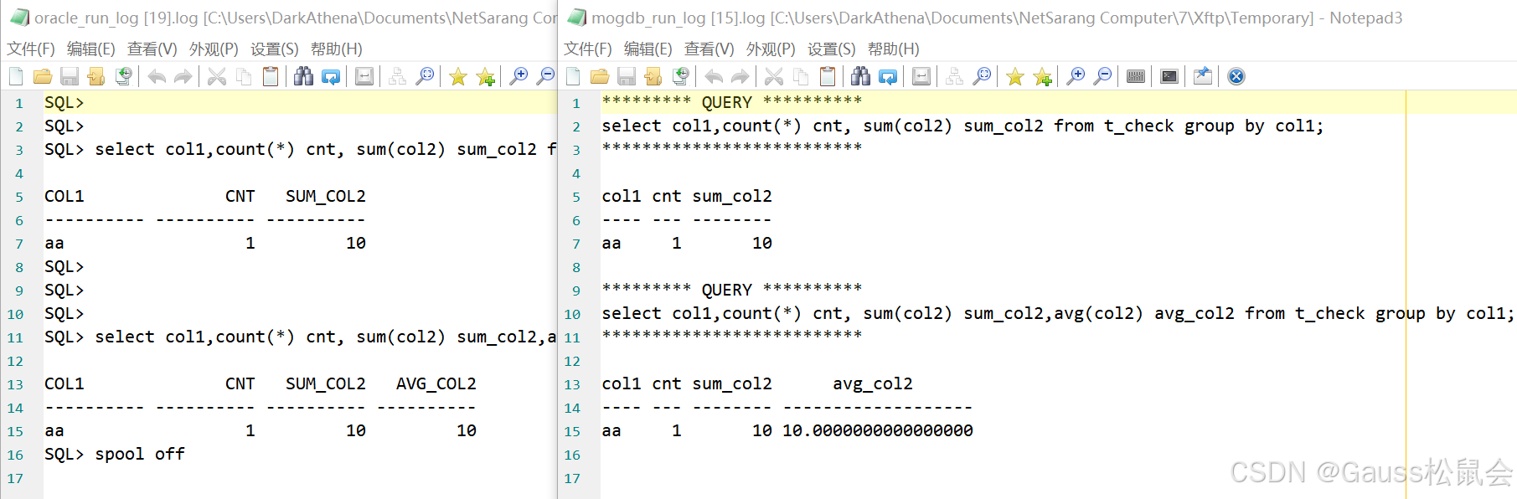The width and height of the screenshot is (1517, 499).
Task: Open 编辑(E) menu in oracle_run_log window
Action: point(91,49)
